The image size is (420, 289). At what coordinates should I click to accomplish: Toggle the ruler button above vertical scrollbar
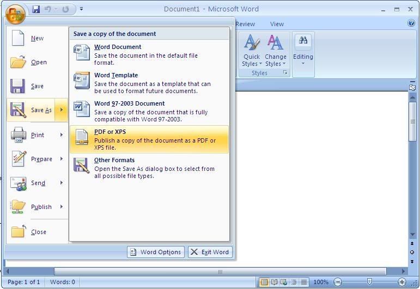(x=412, y=87)
